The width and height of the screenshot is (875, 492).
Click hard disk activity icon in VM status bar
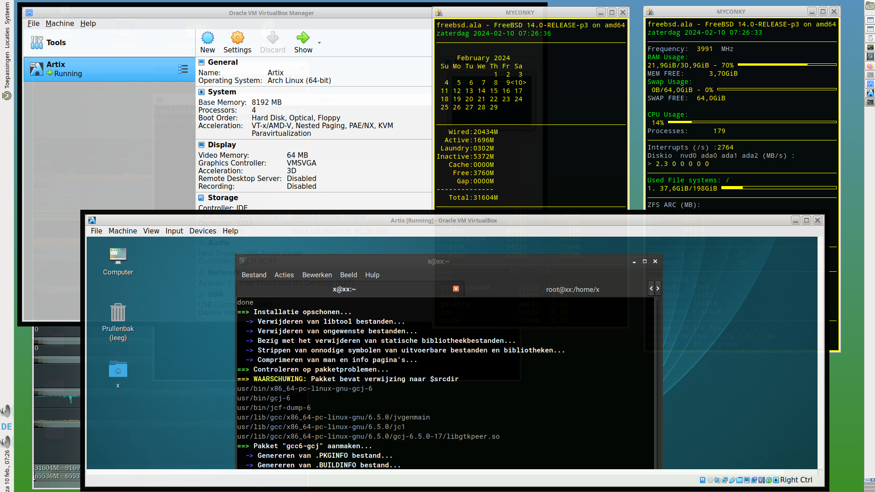click(703, 480)
